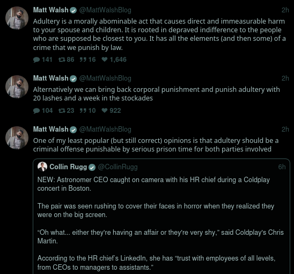Click the @MattWalshBlog handle on the first tweet
This screenshot has width=294, height=274.
coord(105,10)
